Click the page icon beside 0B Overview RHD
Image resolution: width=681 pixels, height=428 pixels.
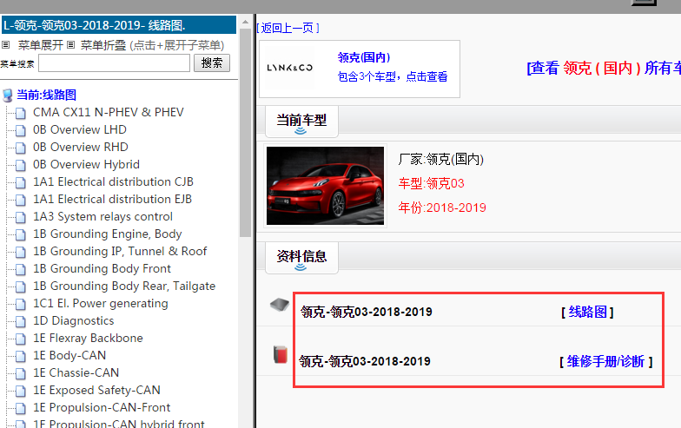[21, 148]
